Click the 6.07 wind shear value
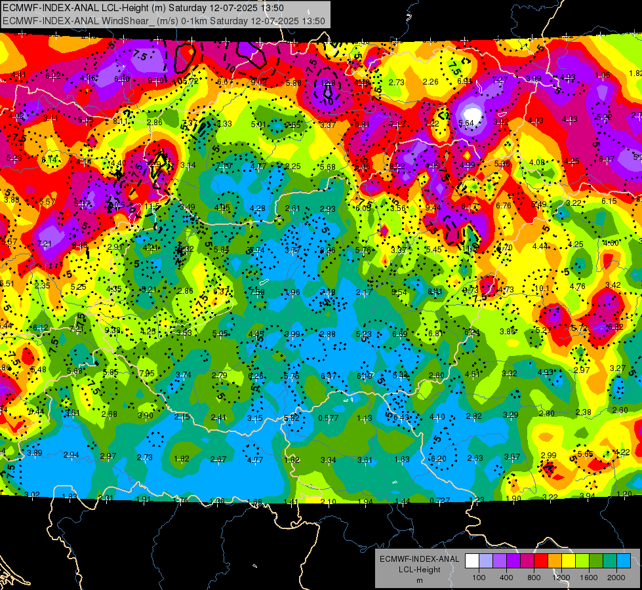642x590 pixels. pos(607,159)
